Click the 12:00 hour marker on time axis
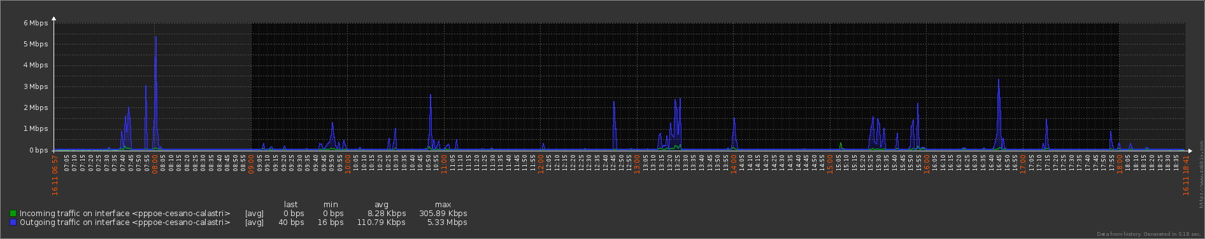 click(x=541, y=163)
